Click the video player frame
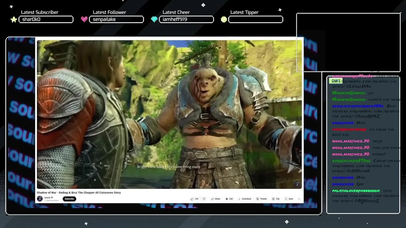 click(169, 114)
